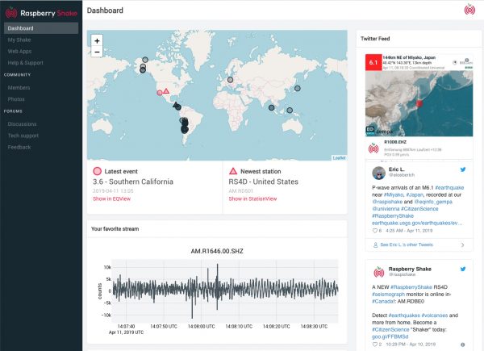This screenshot has width=484, height=351.
Task: Open Tech support forum
Action: coord(23,136)
